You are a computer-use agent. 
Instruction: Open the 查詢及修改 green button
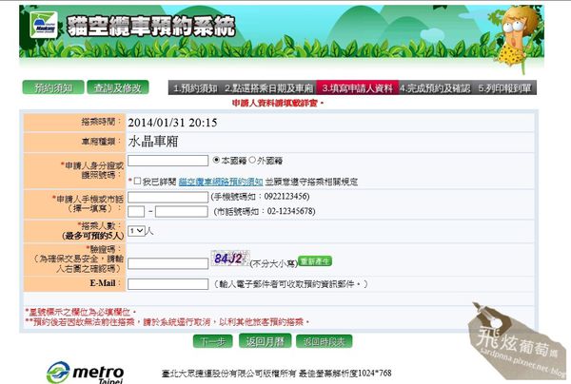pyautogui.click(x=118, y=87)
